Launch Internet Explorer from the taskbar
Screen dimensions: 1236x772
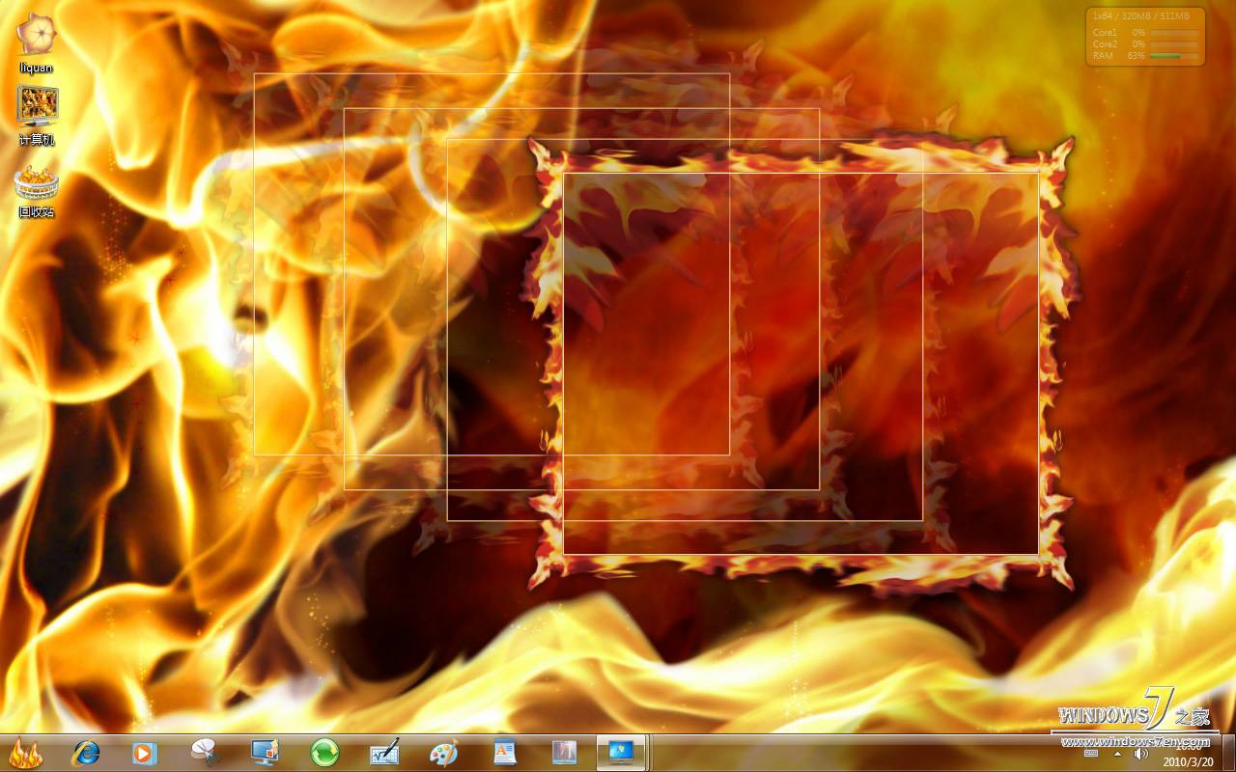(x=86, y=753)
